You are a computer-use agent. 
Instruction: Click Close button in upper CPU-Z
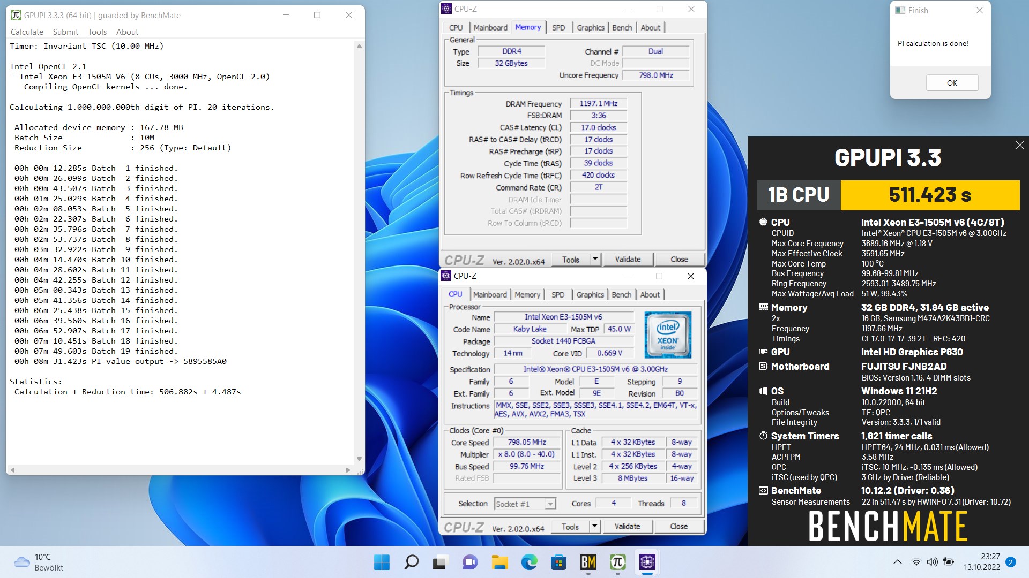[x=679, y=259]
